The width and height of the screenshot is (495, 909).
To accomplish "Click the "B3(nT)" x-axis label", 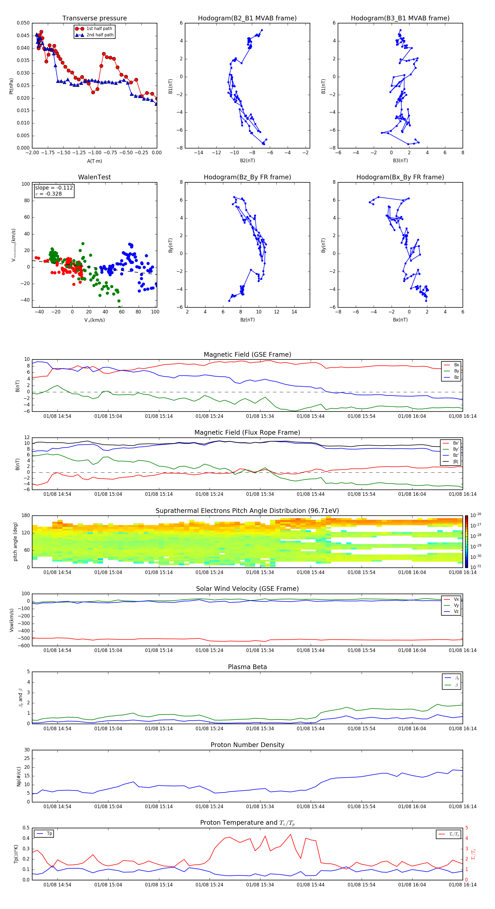I will [x=400, y=161].
